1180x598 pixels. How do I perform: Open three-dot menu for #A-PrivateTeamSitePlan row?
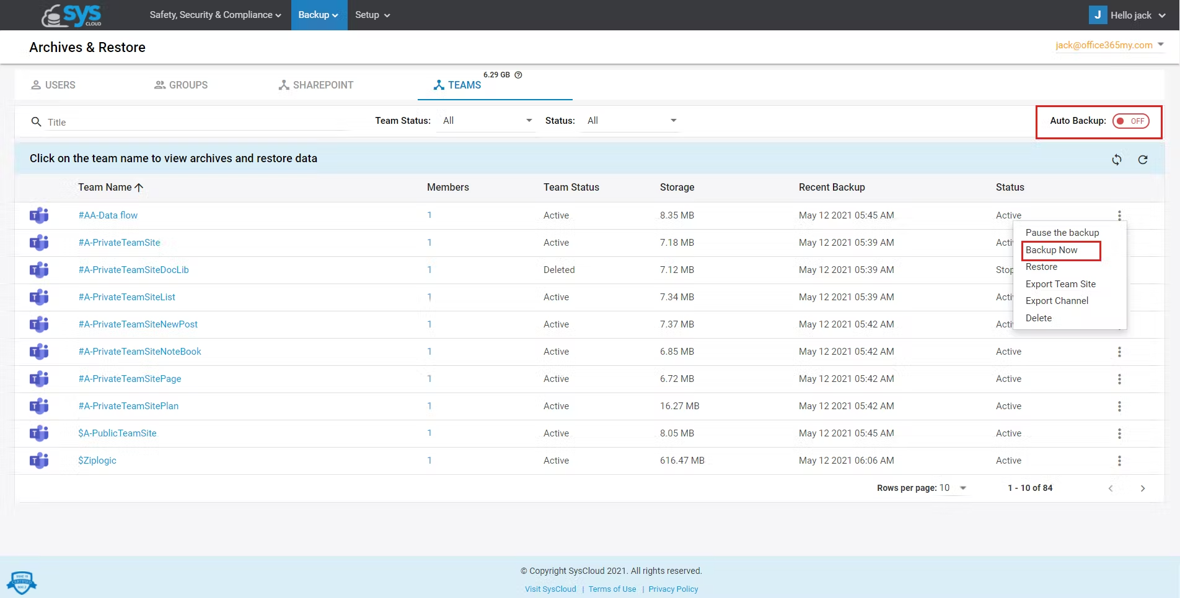(x=1119, y=406)
